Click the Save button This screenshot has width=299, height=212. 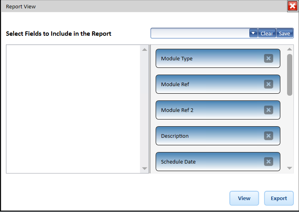(x=285, y=33)
